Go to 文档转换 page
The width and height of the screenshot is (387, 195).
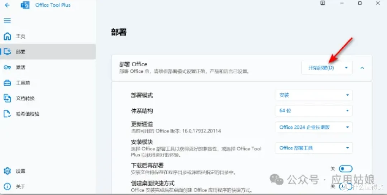(48, 98)
